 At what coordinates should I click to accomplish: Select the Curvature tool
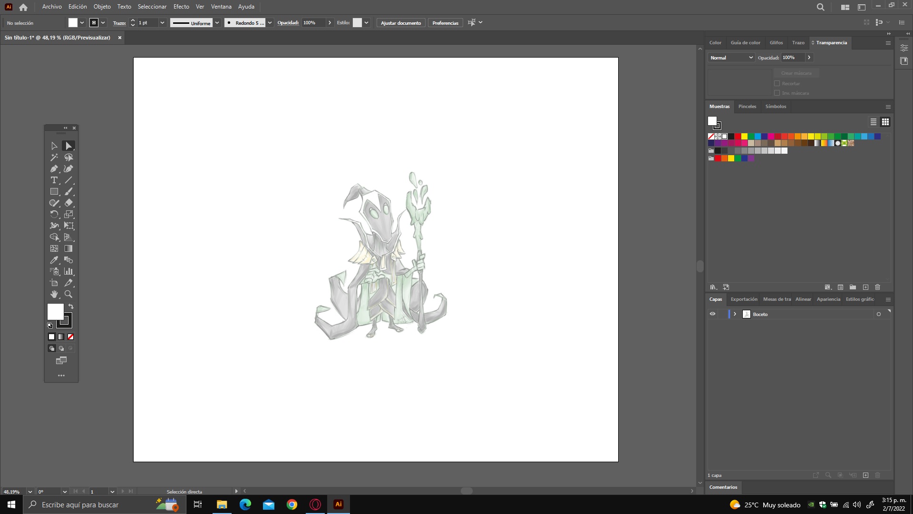click(x=68, y=168)
